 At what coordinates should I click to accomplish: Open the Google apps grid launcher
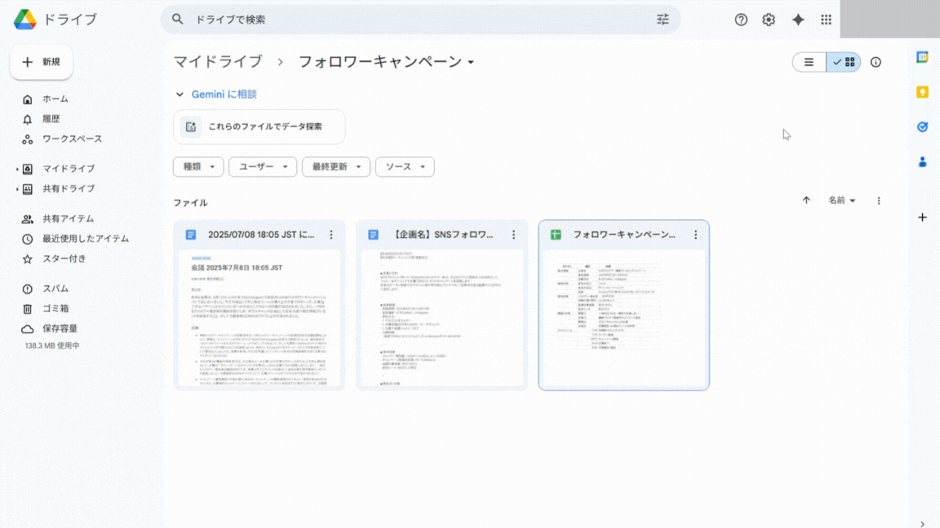(x=826, y=20)
